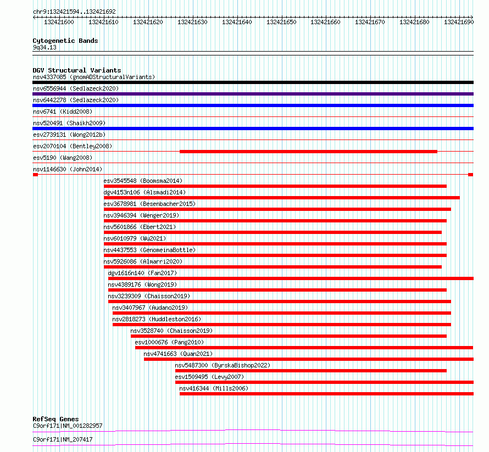The height and width of the screenshot is (452, 489).
Task: Click ruler position 132421670
Action: pos(370,22)
